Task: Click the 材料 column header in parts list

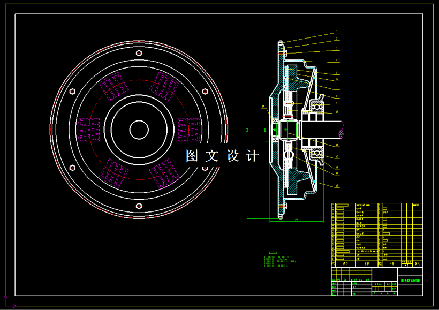Action: pos(393,263)
